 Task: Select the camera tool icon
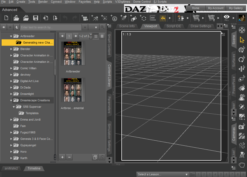pos(242,126)
